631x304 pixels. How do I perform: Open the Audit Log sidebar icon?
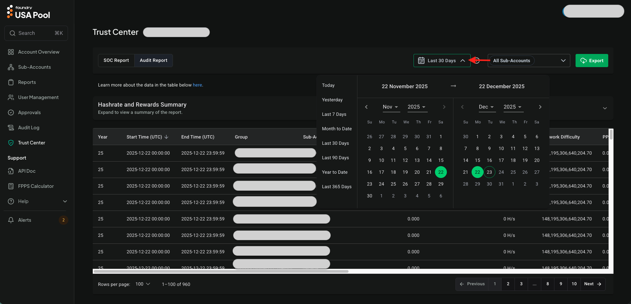click(x=11, y=128)
